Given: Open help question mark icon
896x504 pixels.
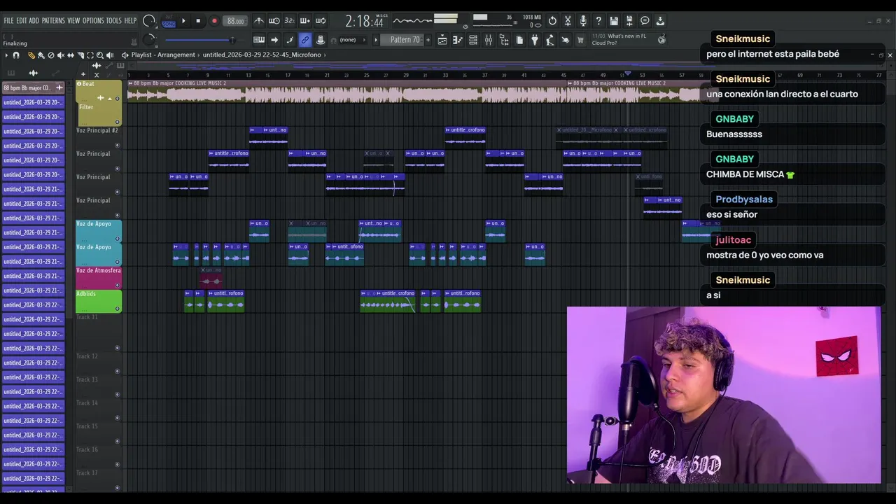Looking at the screenshot, I should pos(598,21).
